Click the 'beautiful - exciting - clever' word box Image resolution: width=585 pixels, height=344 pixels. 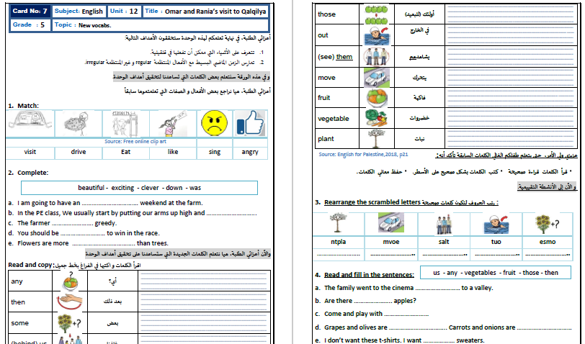(139, 188)
